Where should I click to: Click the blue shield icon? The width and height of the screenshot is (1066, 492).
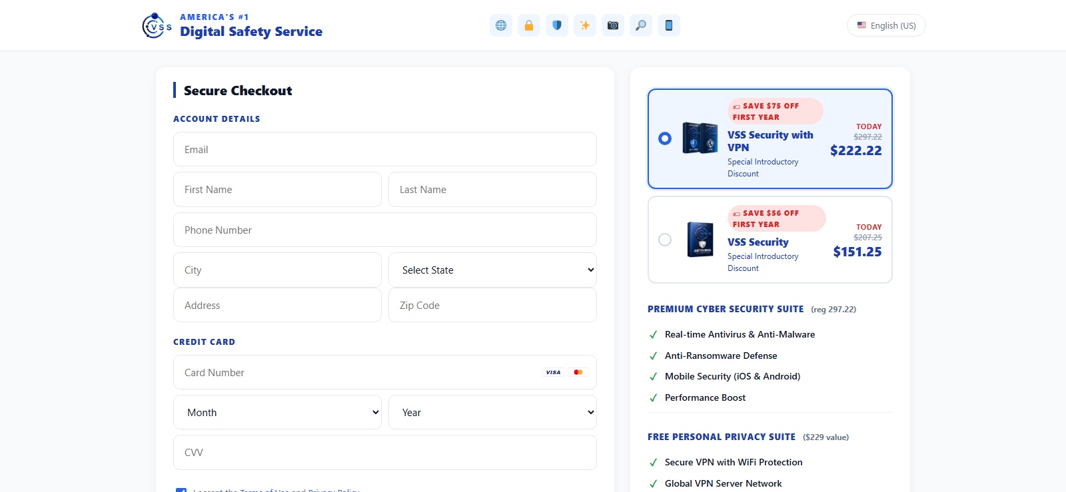tap(557, 25)
